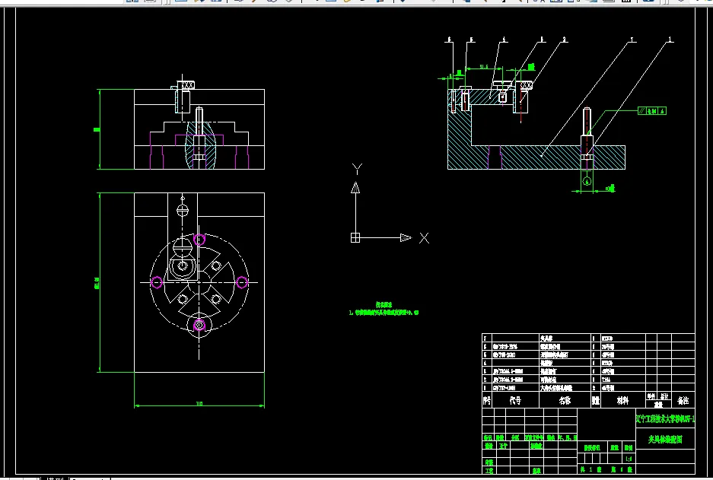Select the Y axis label
The width and height of the screenshot is (713, 480).
coord(357,169)
